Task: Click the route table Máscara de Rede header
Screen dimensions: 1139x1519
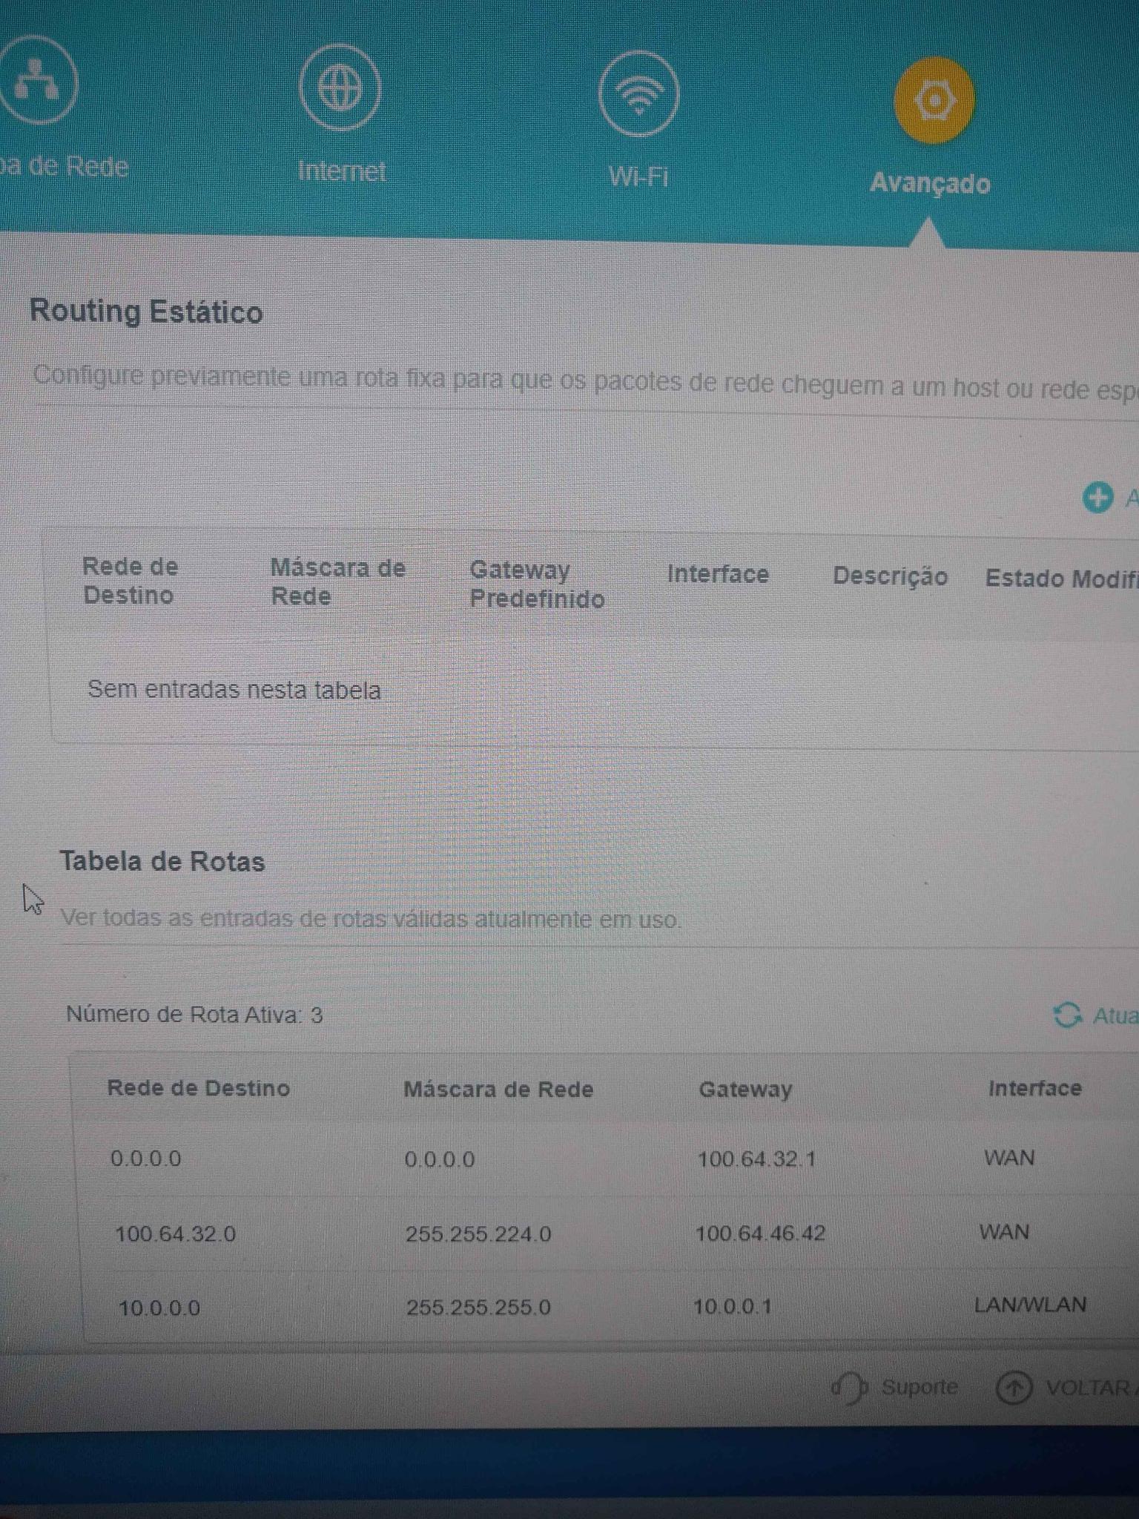Action: click(498, 1090)
